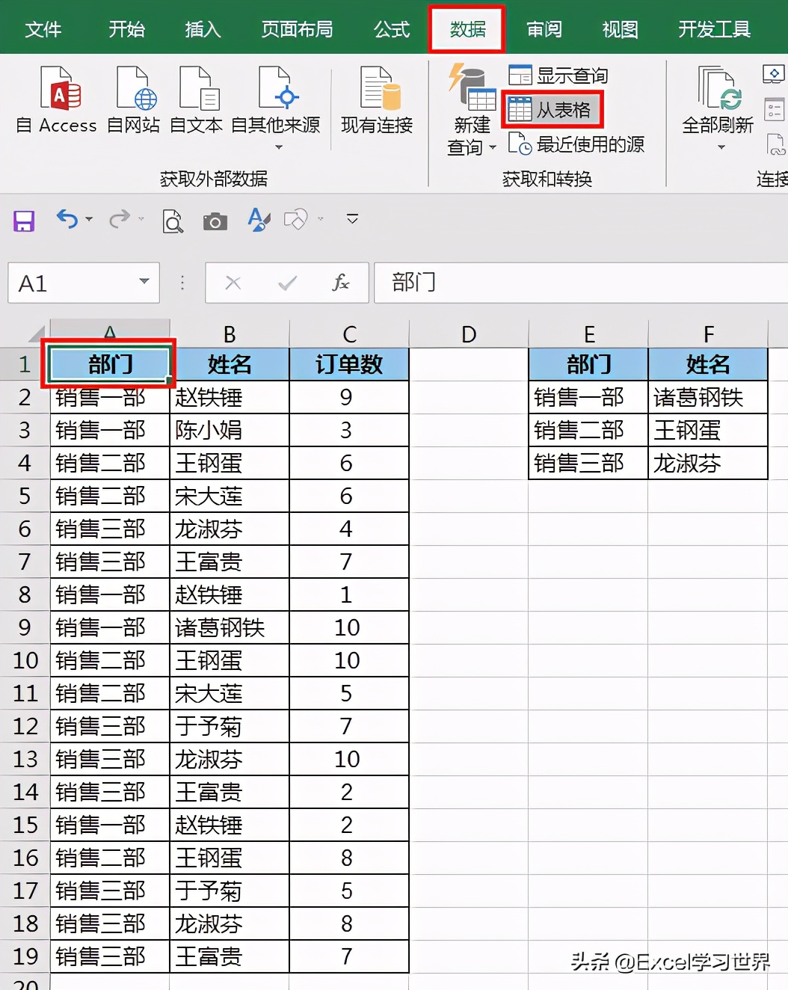Click Refresh All icon
Image resolution: width=788 pixels, height=990 pixels.
click(x=718, y=90)
